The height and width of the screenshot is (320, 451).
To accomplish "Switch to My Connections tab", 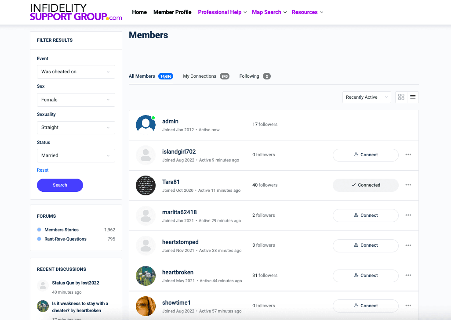I will coord(206,76).
